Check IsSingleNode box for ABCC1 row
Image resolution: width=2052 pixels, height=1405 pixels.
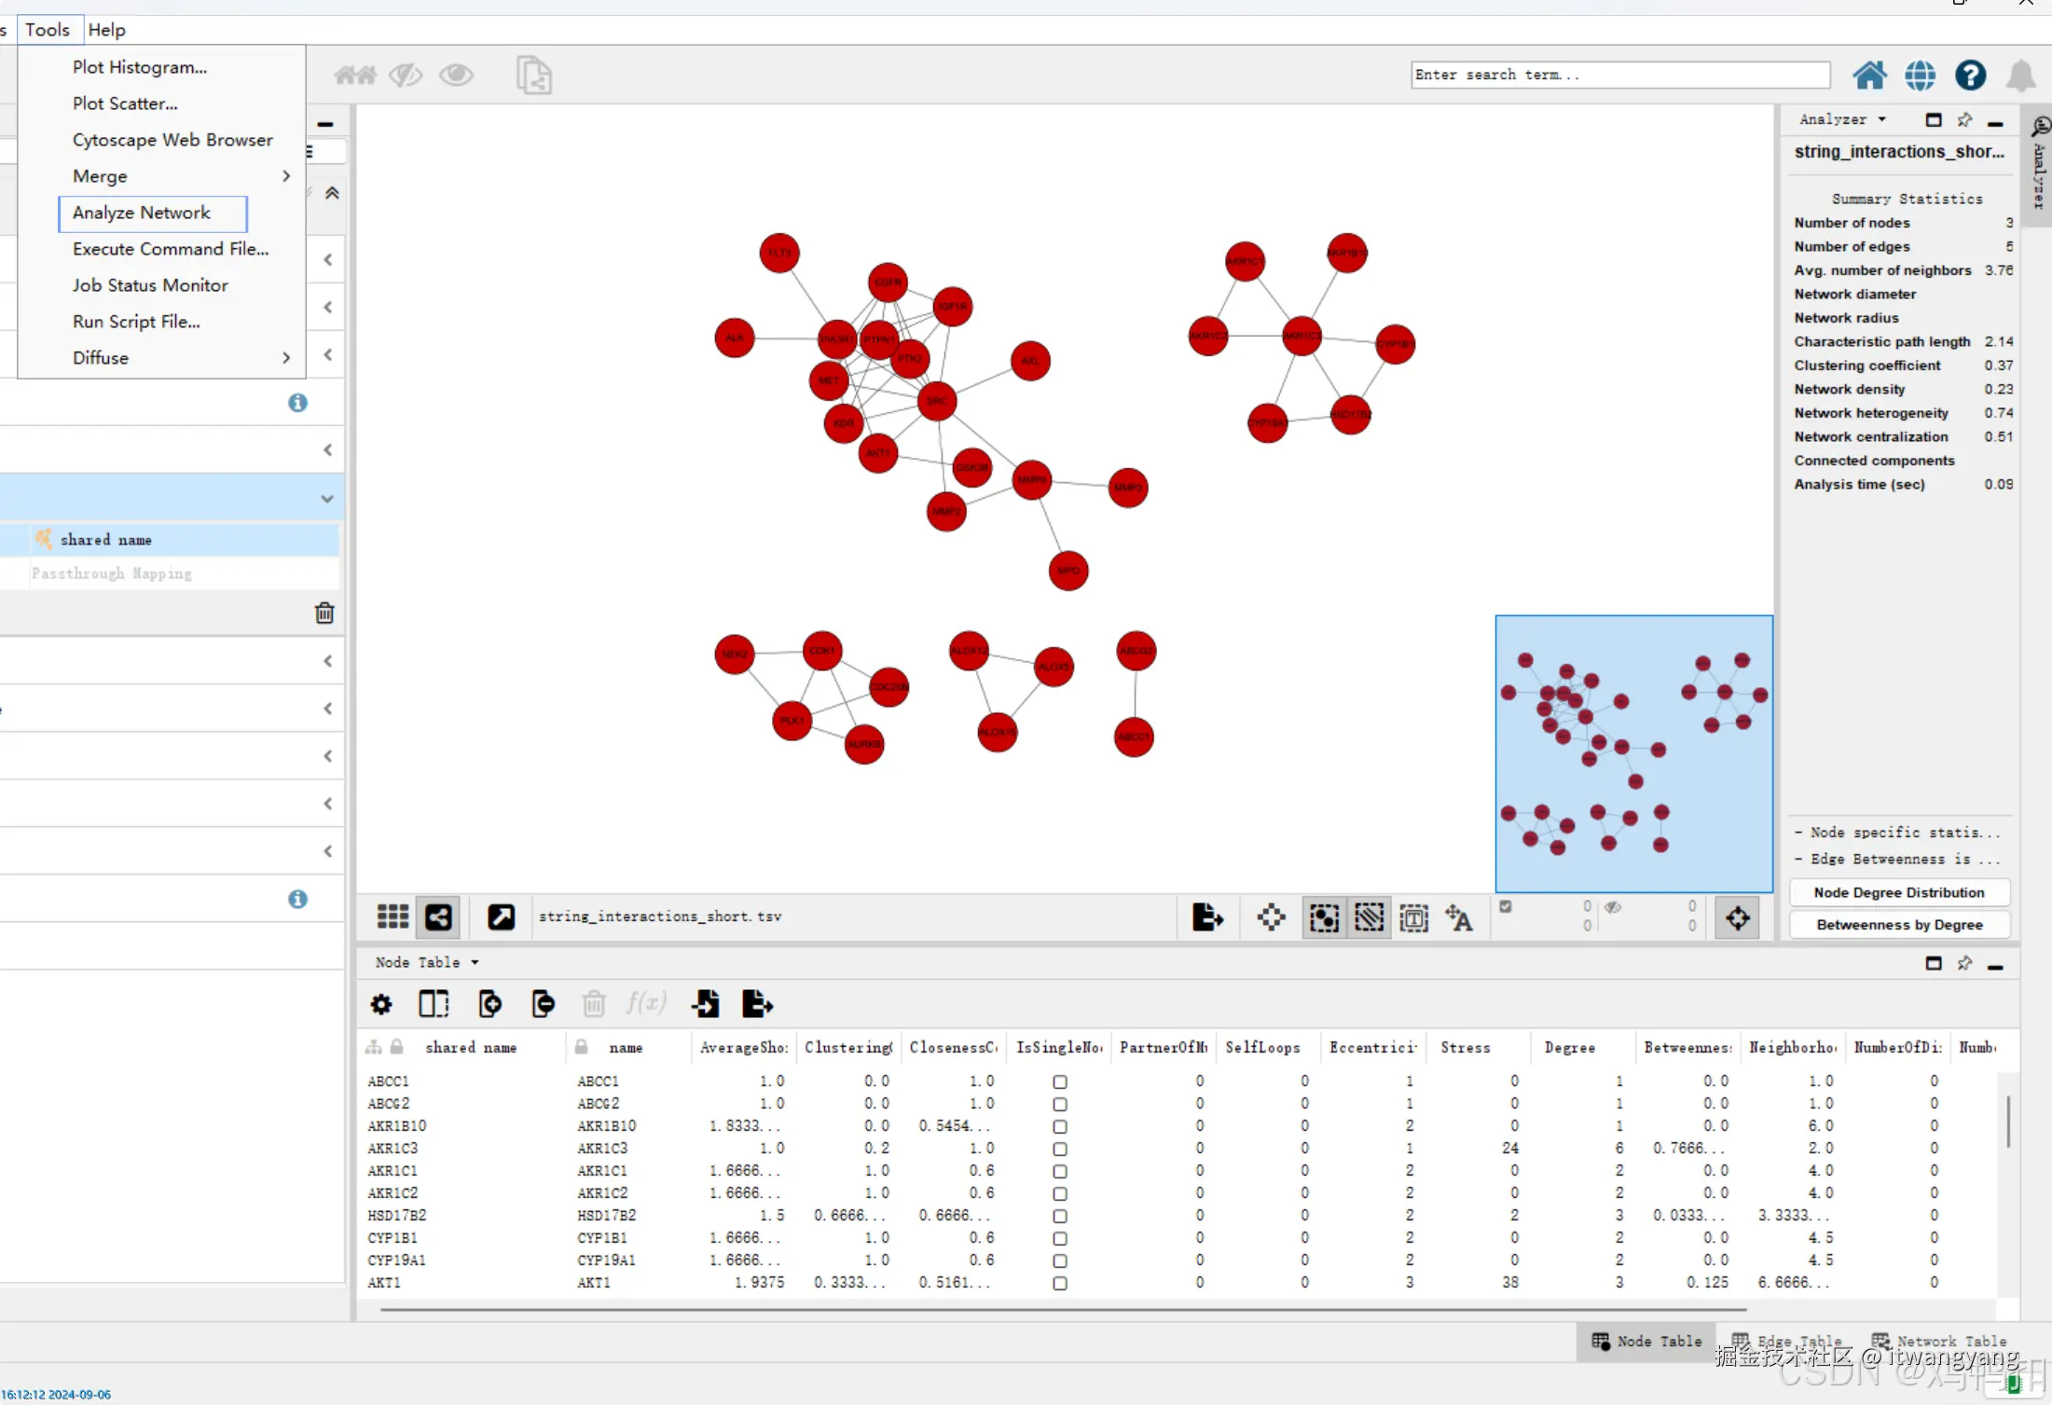coord(1060,1081)
